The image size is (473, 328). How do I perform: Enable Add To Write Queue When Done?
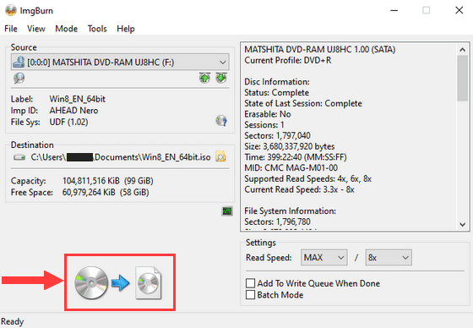coord(250,283)
